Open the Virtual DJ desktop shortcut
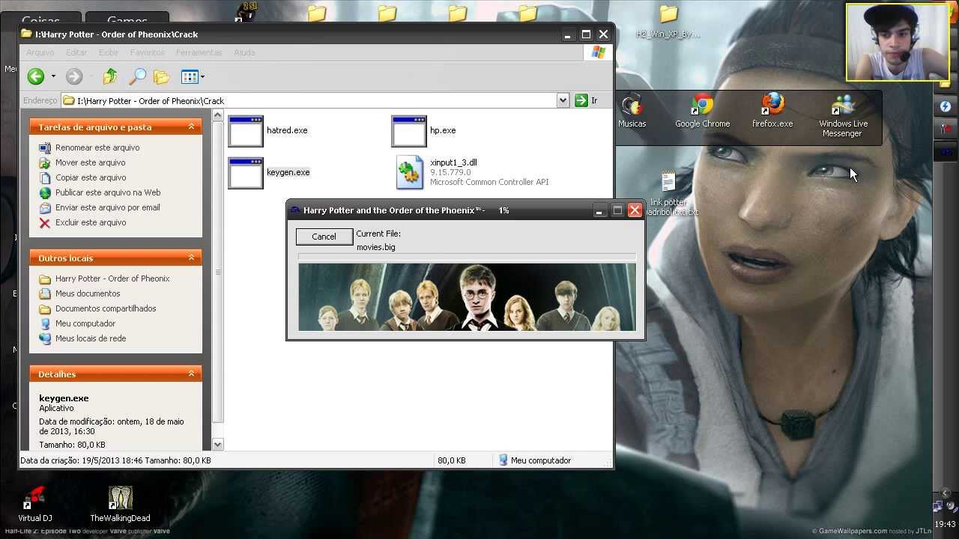Image resolution: width=959 pixels, height=539 pixels. pyautogui.click(x=35, y=504)
